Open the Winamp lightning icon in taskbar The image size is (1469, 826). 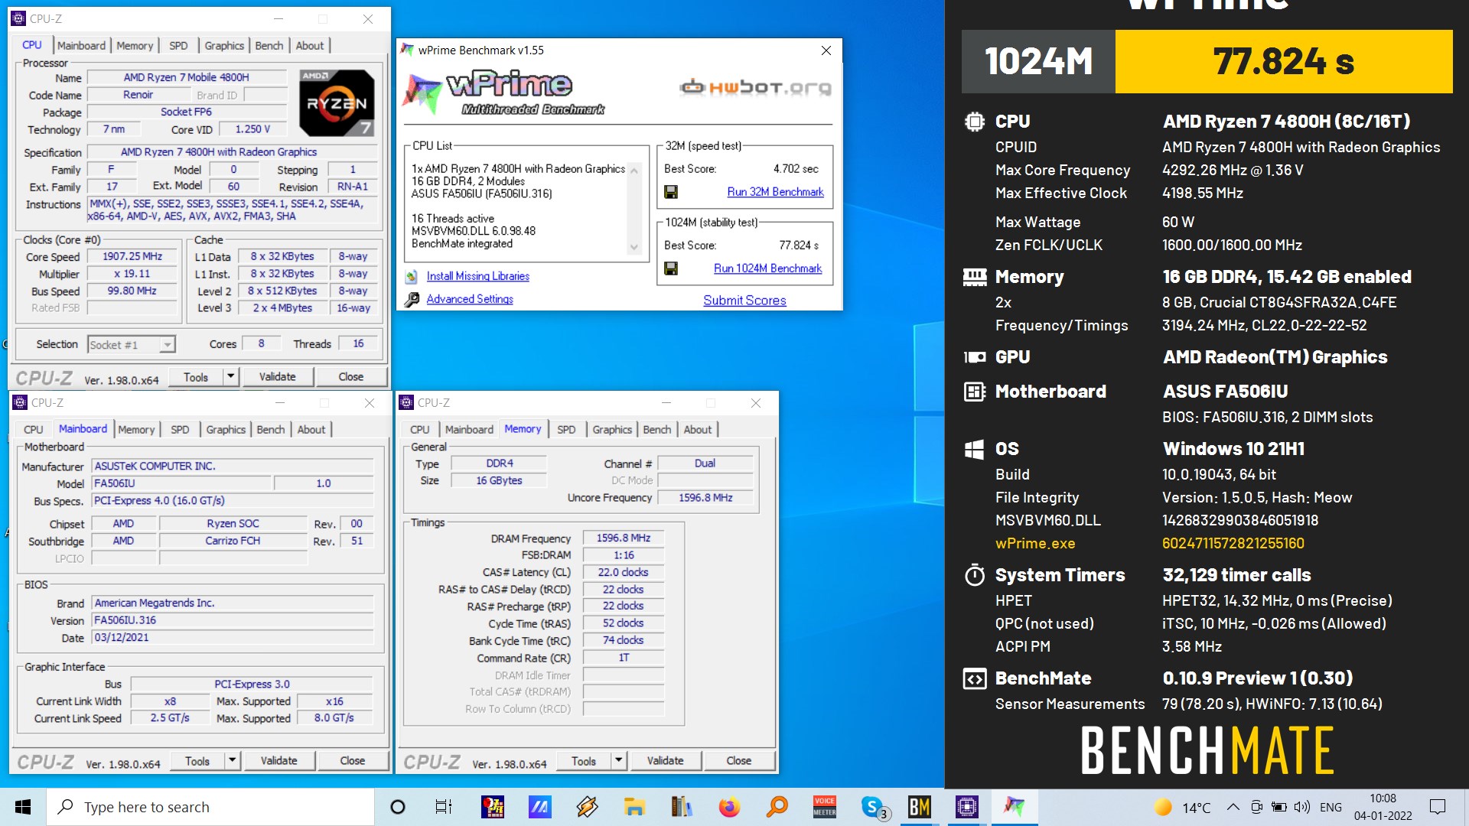click(587, 807)
